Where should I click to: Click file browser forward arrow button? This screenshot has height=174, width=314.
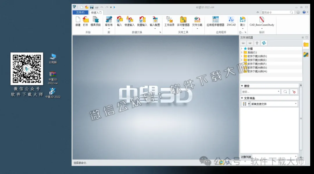coord(250,43)
